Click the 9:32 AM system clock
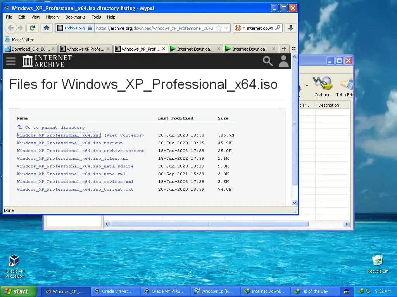Screen dimensions: 397x297 [383, 291]
